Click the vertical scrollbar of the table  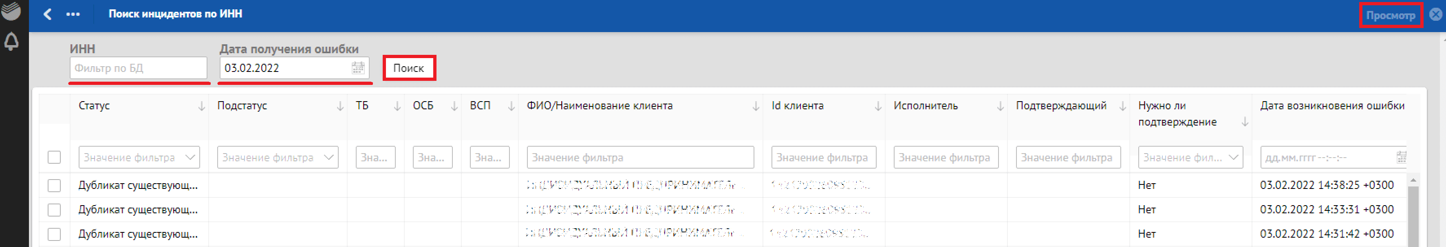1413,213
